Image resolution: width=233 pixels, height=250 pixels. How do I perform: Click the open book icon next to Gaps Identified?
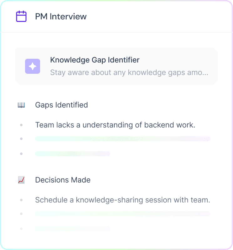(x=21, y=105)
